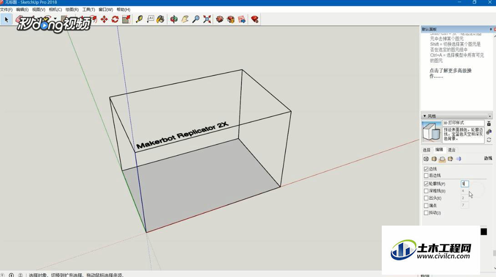The width and height of the screenshot is (496, 277).
Task: Click the black edge color swatch
Action: click(x=484, y=232)
